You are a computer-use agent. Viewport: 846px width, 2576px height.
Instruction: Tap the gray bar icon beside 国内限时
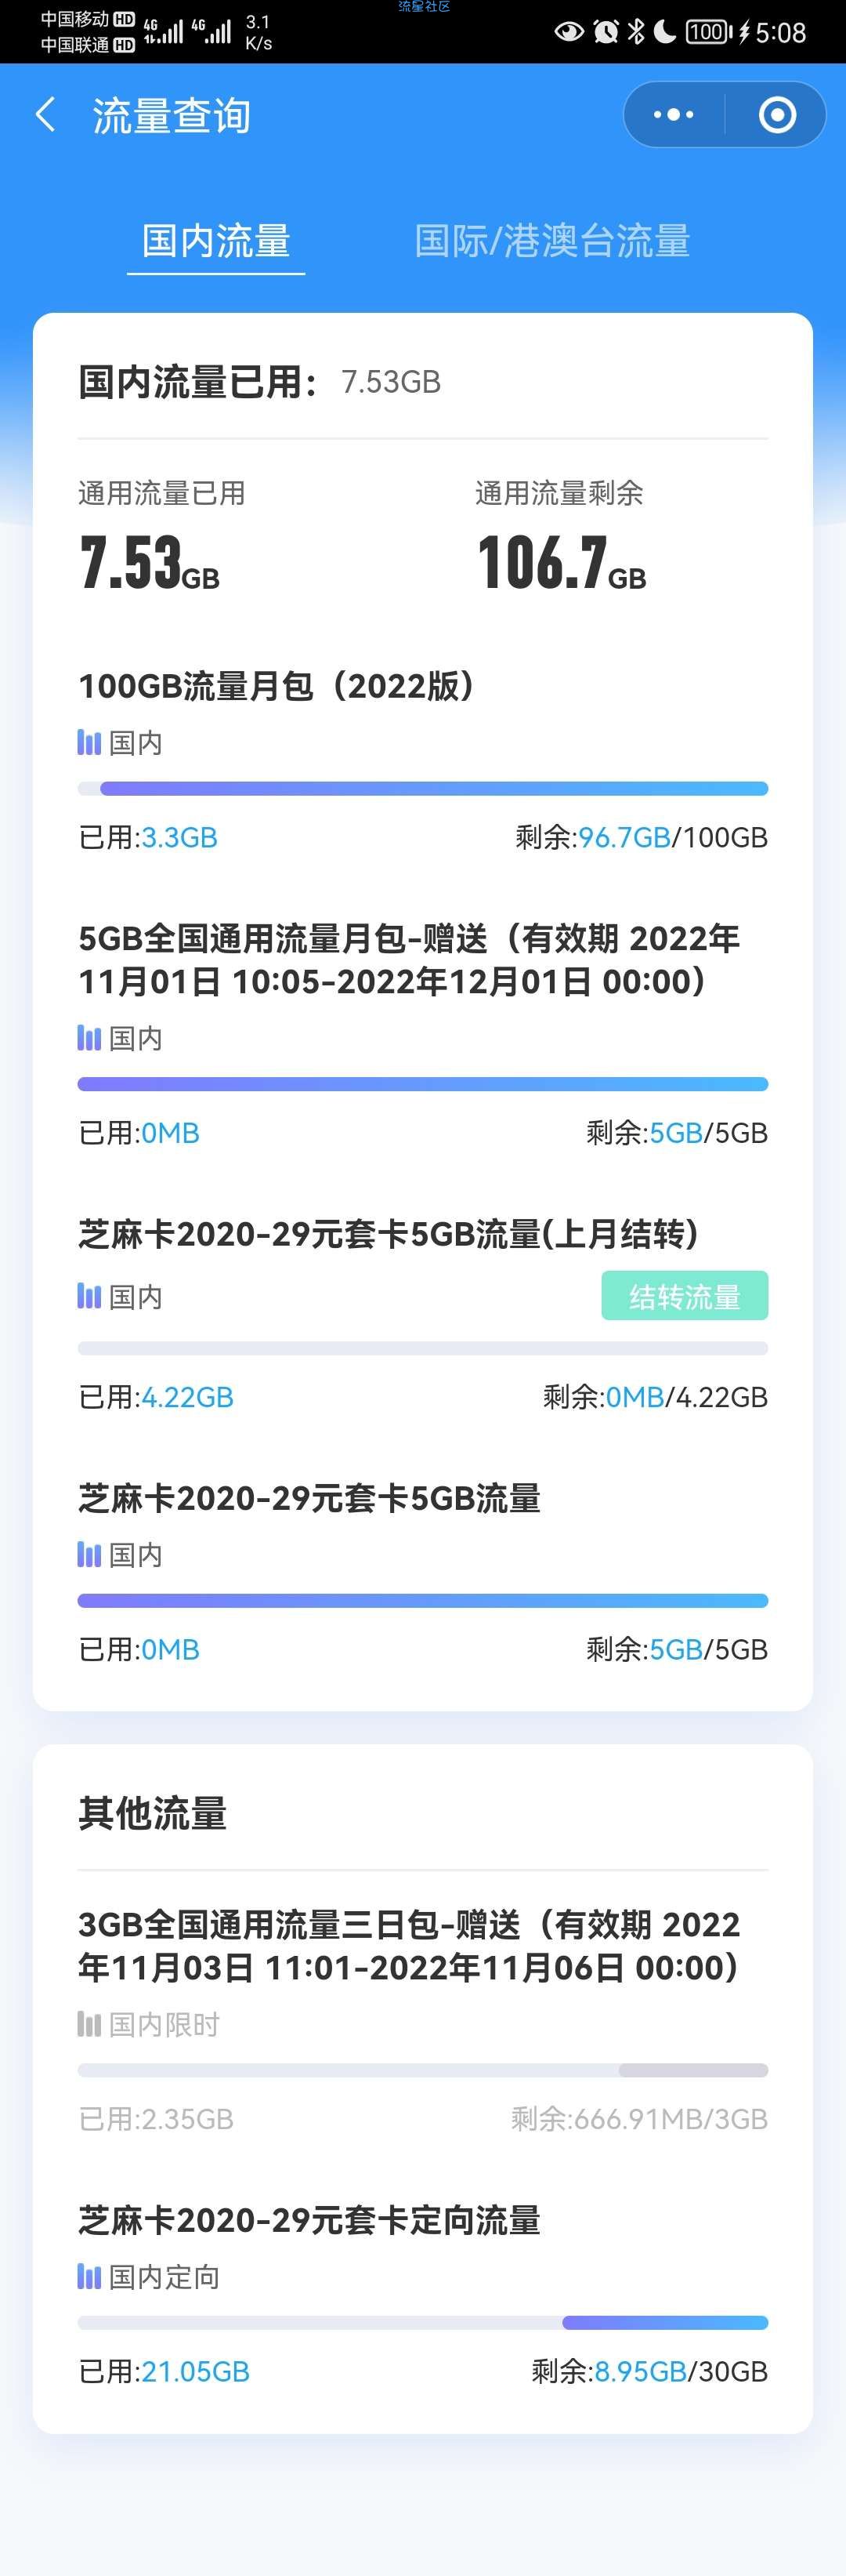pyautogui.click(x=89, y=2024)
